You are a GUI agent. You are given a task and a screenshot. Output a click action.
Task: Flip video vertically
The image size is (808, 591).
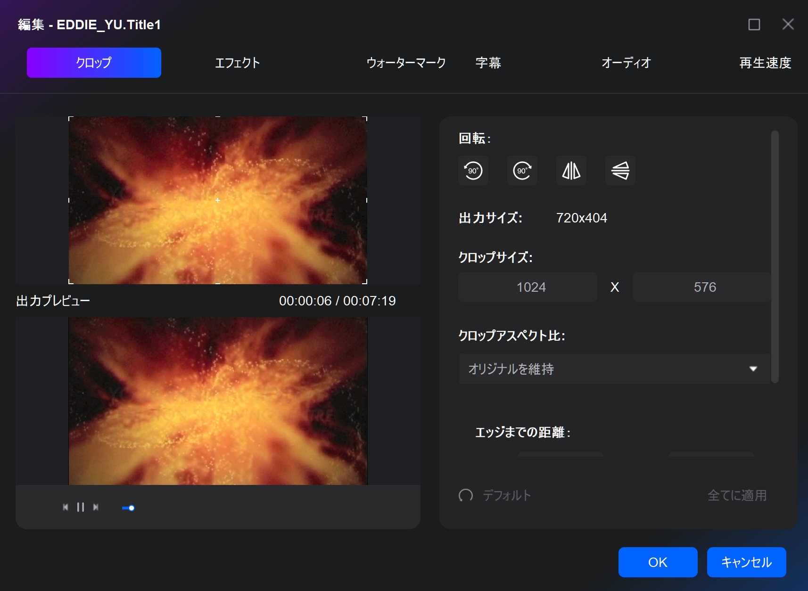(620, 171)
